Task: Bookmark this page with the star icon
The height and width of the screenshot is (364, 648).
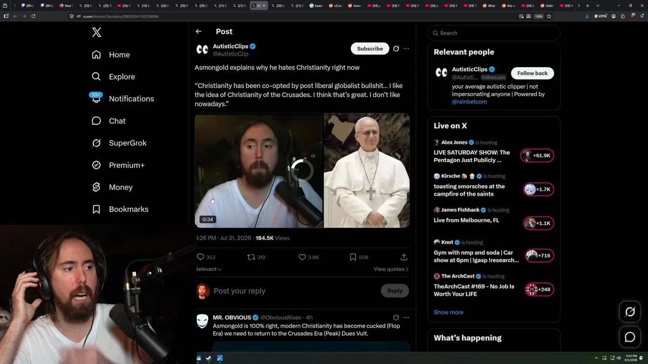Action: point(549,16)
